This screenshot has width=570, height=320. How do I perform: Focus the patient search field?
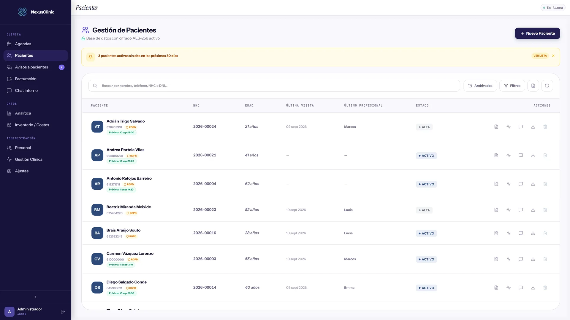(x=274, y=86)
